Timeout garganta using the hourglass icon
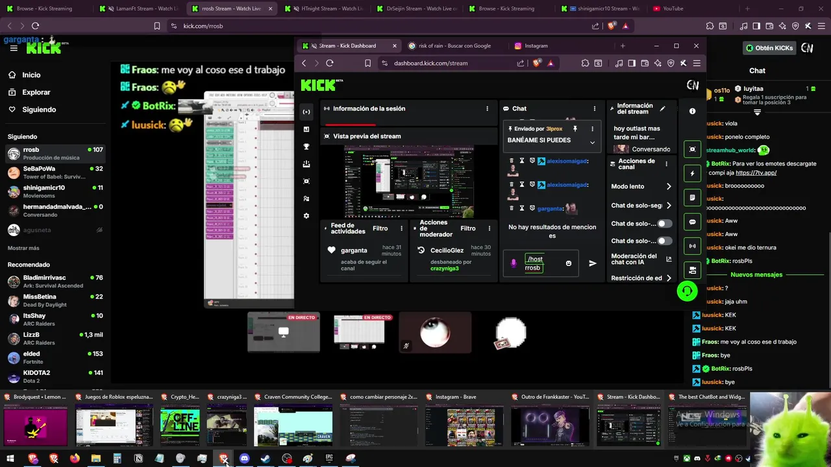 click(x=521, y=208)
